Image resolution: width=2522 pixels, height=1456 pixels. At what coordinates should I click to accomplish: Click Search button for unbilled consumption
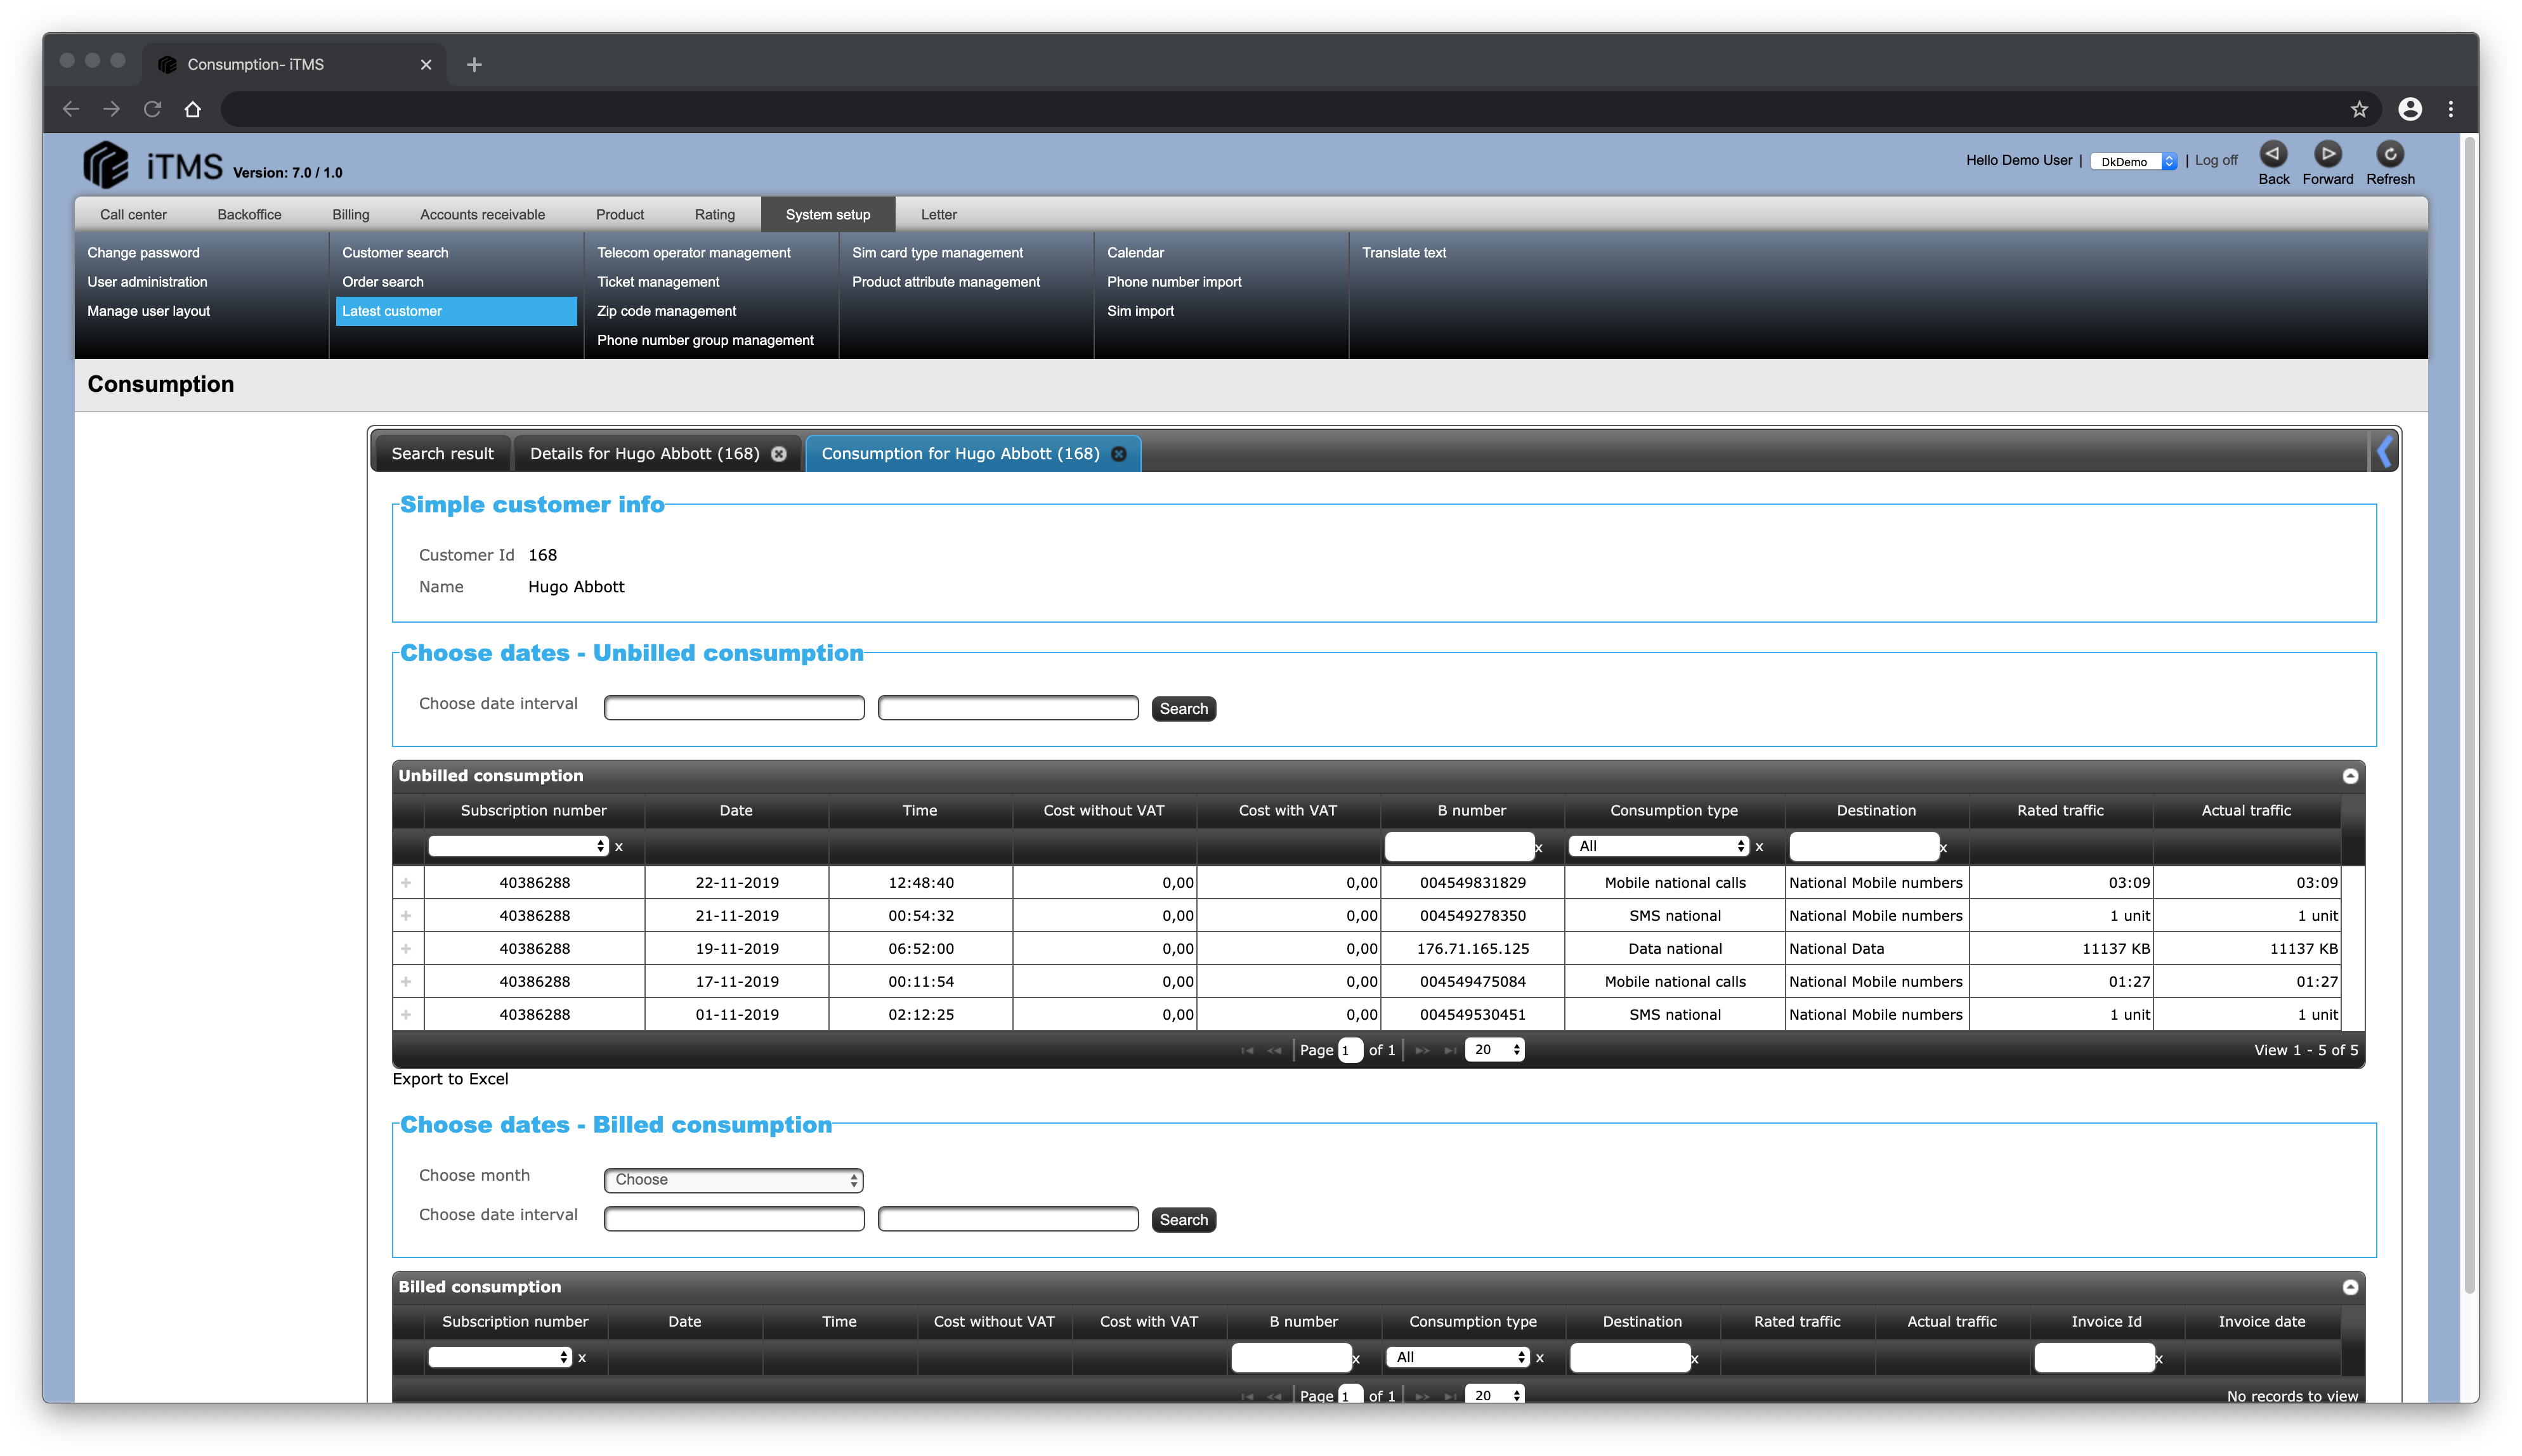pyautogui.click(x=1183, y=709)
